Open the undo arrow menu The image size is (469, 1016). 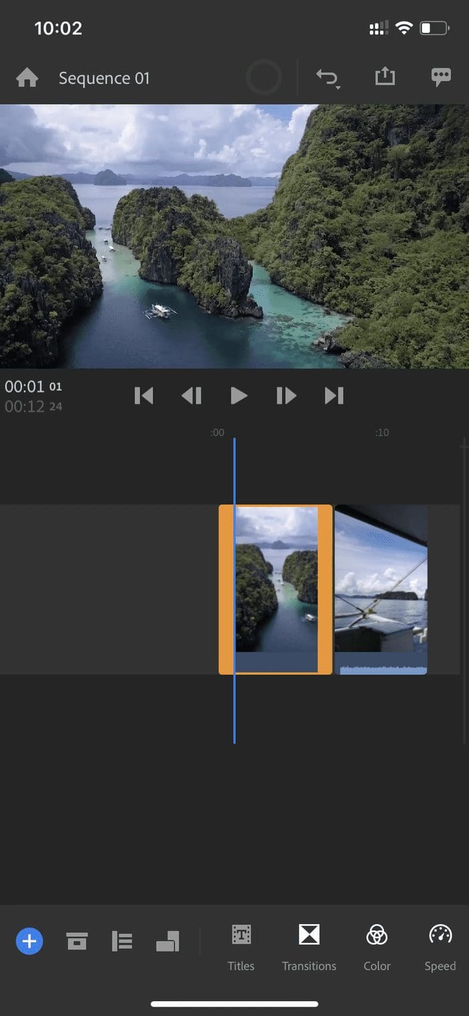tap(328, 78)
